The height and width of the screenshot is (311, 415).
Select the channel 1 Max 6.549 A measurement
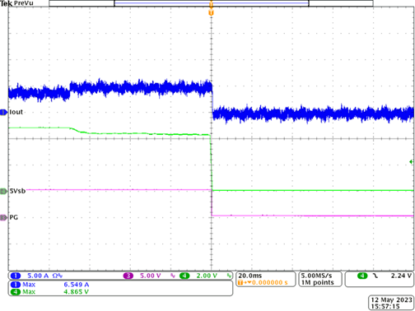[49, 285]
